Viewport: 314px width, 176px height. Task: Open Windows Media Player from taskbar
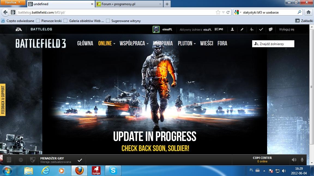pyautogui.click(x=62, y=171)
